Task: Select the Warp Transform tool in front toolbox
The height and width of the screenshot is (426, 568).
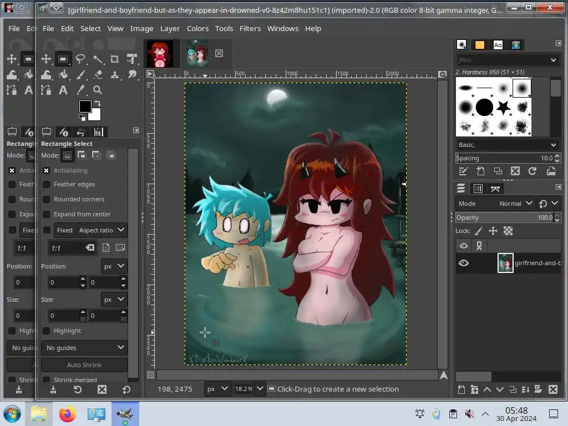Action: click(46, 75)
